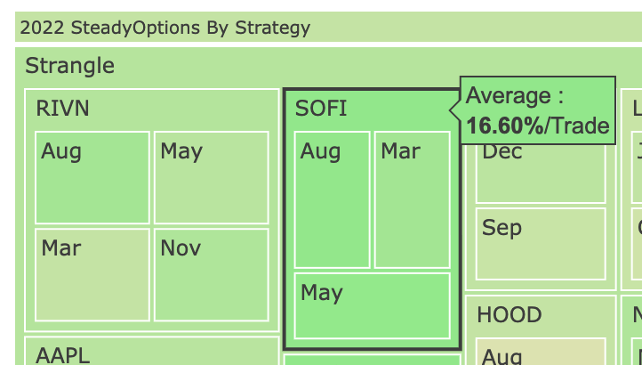The width and height of the screenshot is (642, 365).
Task: Select the Mar cell under SOFI
Action: click(x=413, y=199)
